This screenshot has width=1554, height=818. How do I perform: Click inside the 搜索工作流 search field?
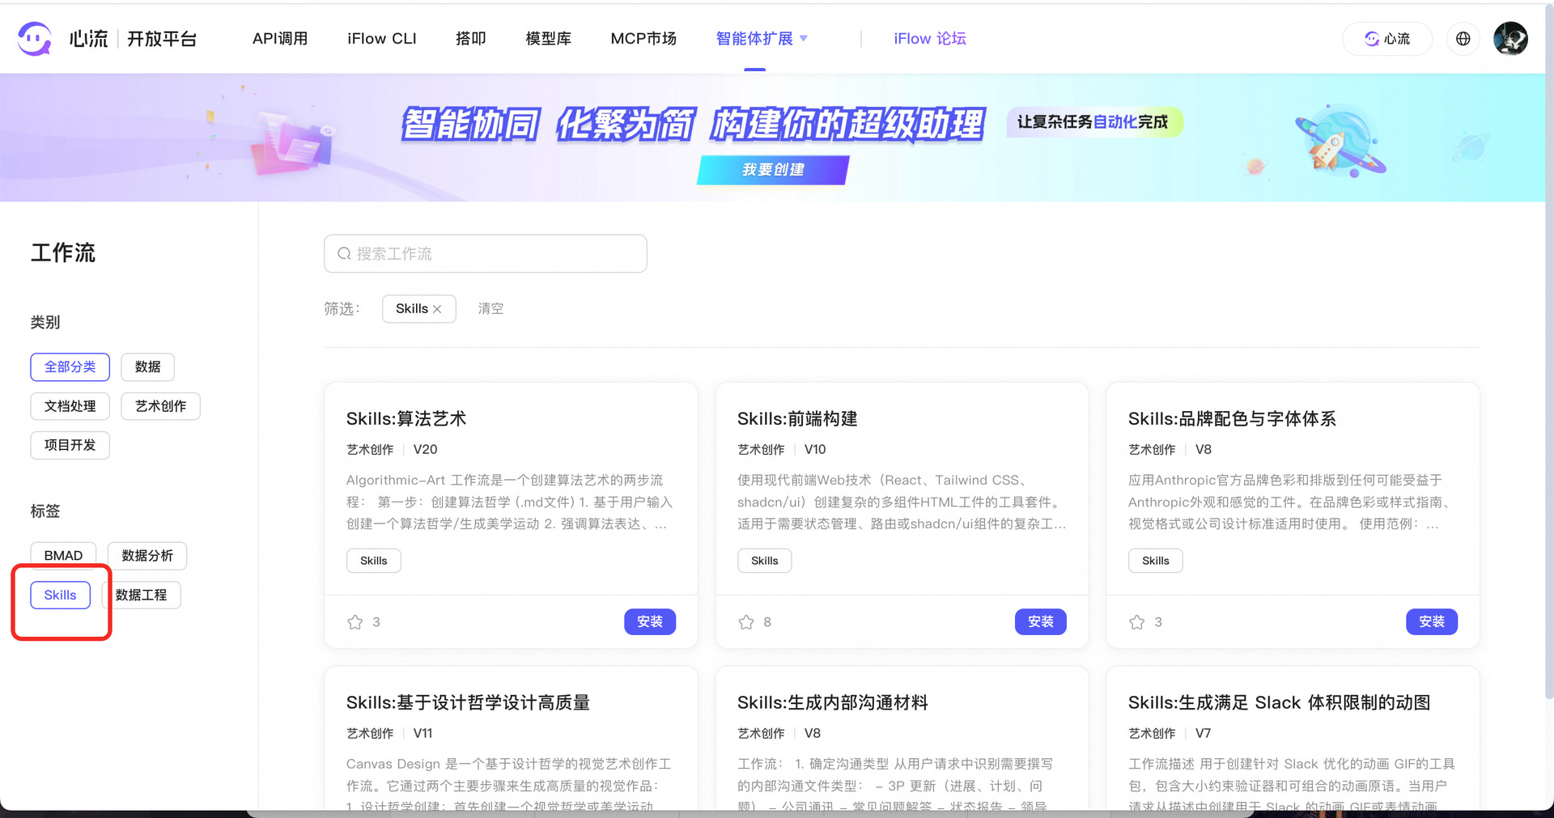(x=486, y=253)
